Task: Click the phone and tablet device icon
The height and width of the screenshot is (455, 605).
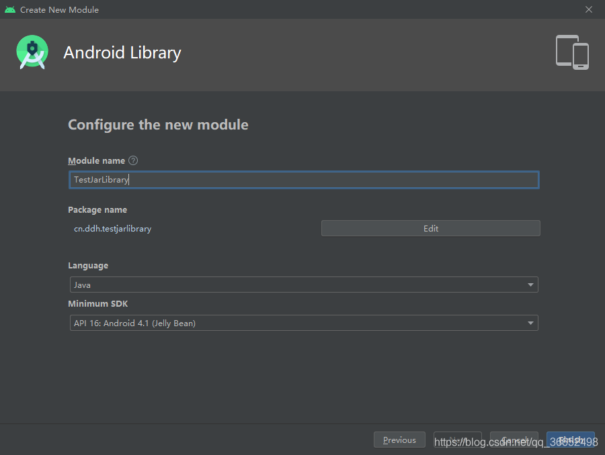Action: [x=572, y=52]
